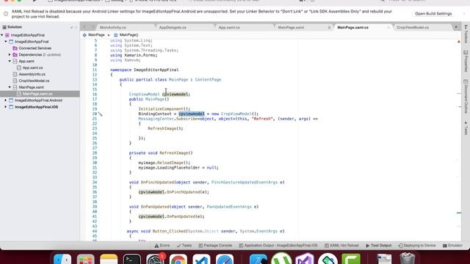Open the Properties side panel
Viewport: 470px width, 264px height.
coord(466,61)
